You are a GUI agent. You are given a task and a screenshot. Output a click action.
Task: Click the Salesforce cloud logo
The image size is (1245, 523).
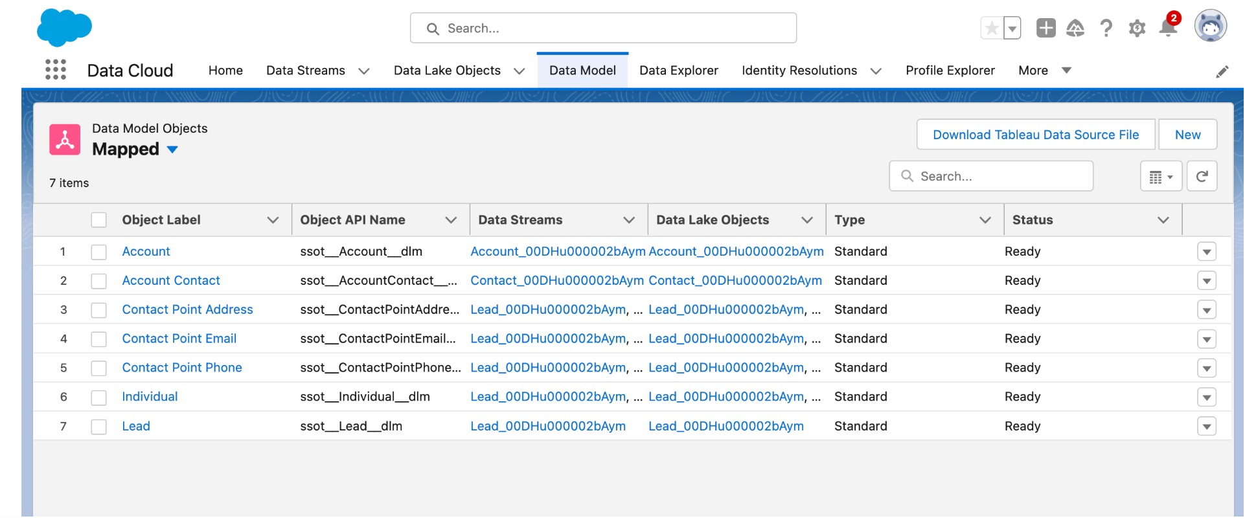tap(64, 27)
